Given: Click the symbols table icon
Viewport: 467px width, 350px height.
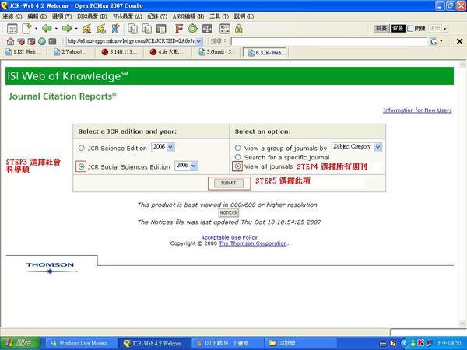Looking at the screenshot, I should (225, 29).
